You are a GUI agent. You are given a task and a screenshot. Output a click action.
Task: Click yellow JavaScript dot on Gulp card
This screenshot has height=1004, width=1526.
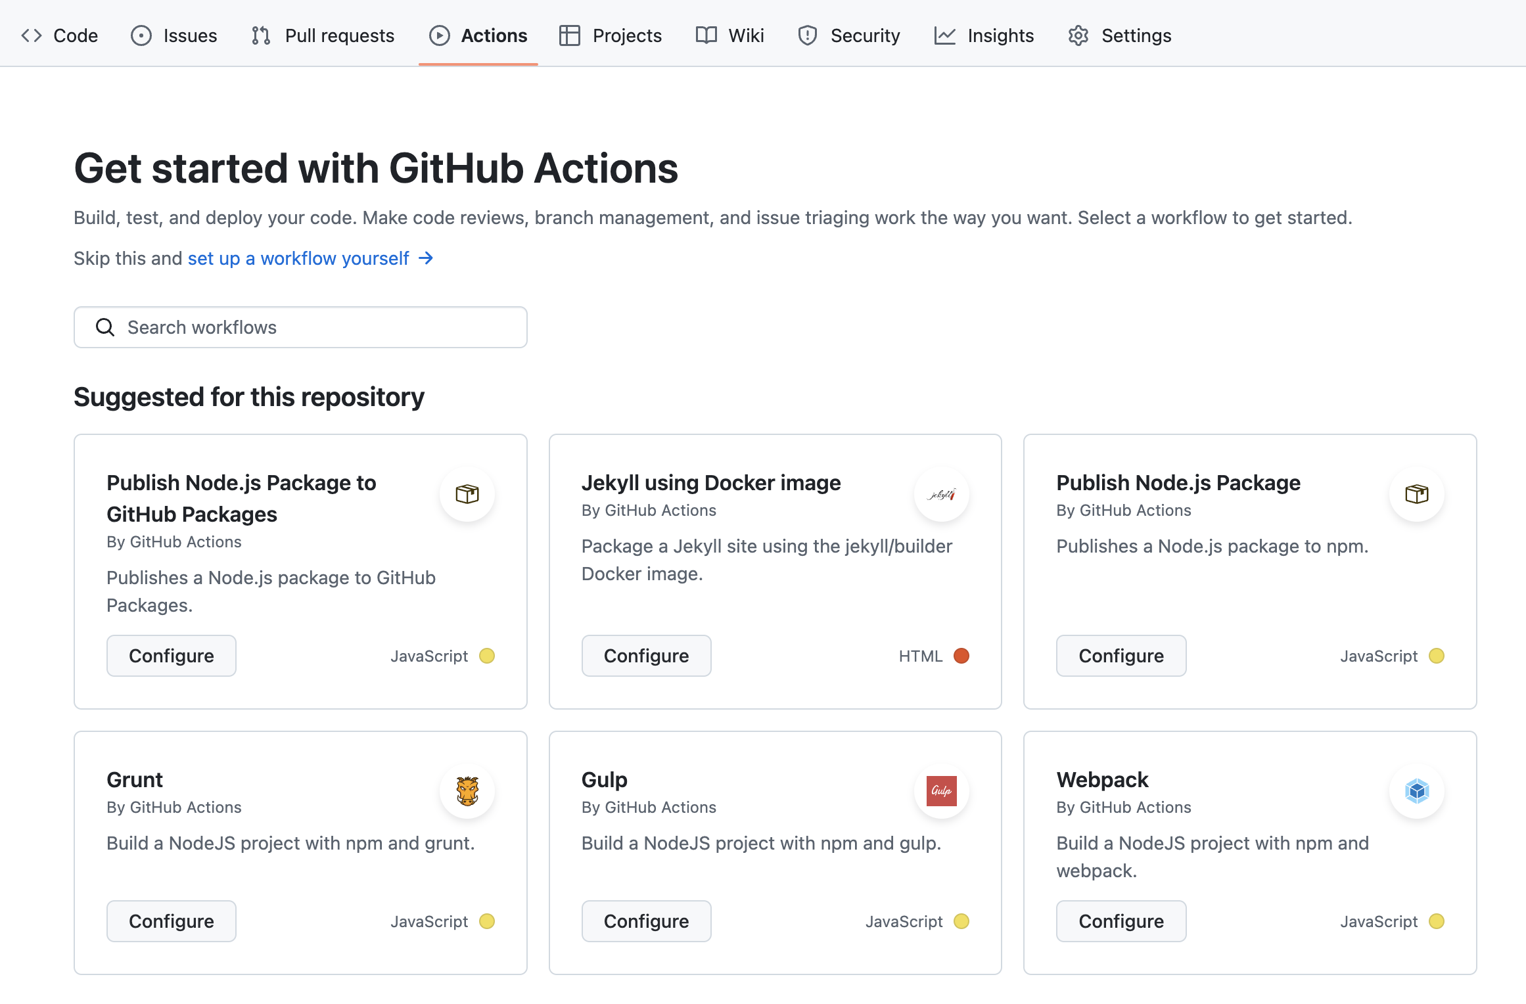click(961, 921)
